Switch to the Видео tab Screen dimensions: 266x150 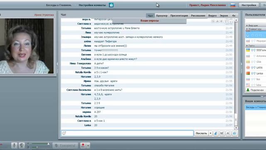(x=212, y=15)
